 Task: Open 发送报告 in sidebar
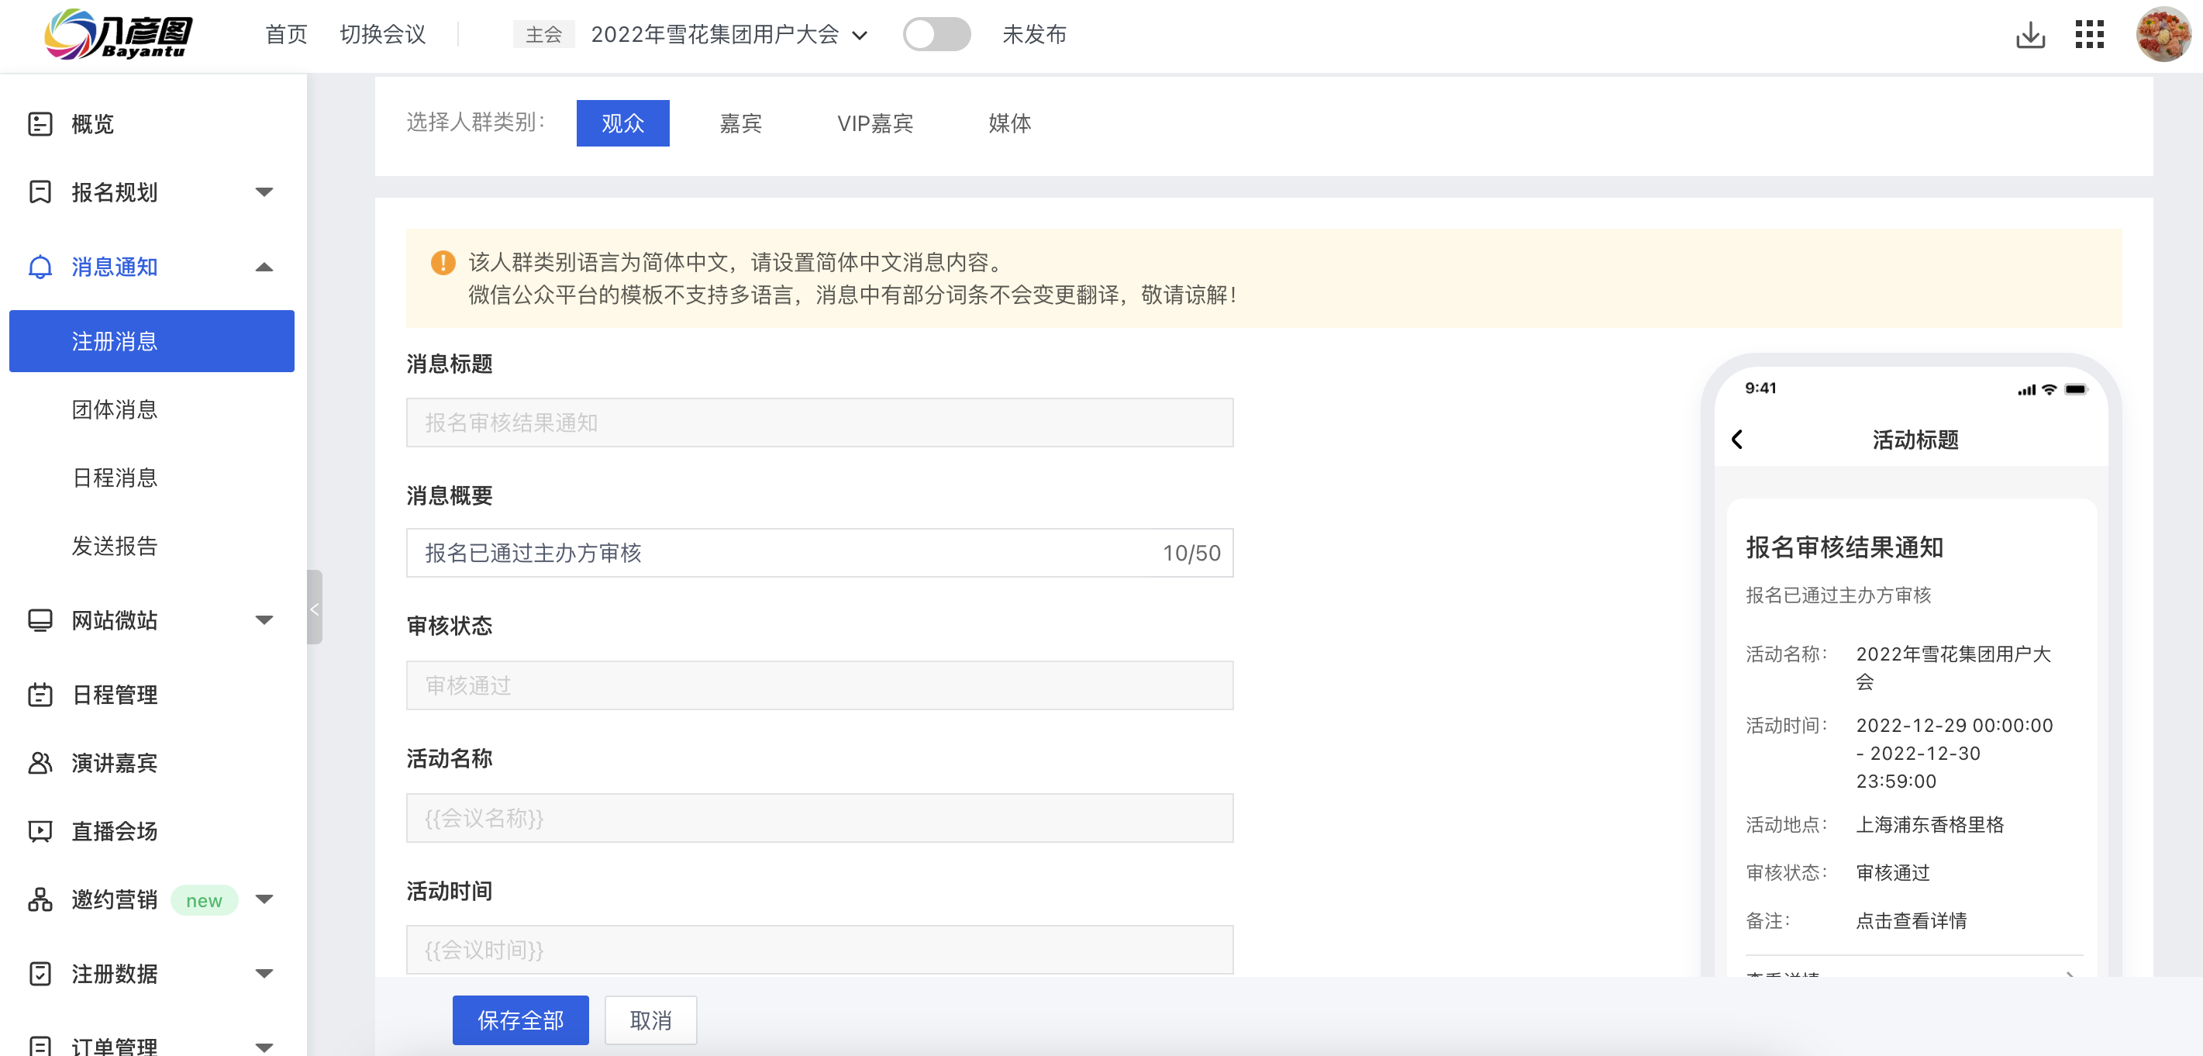click(x=115, y=547)
